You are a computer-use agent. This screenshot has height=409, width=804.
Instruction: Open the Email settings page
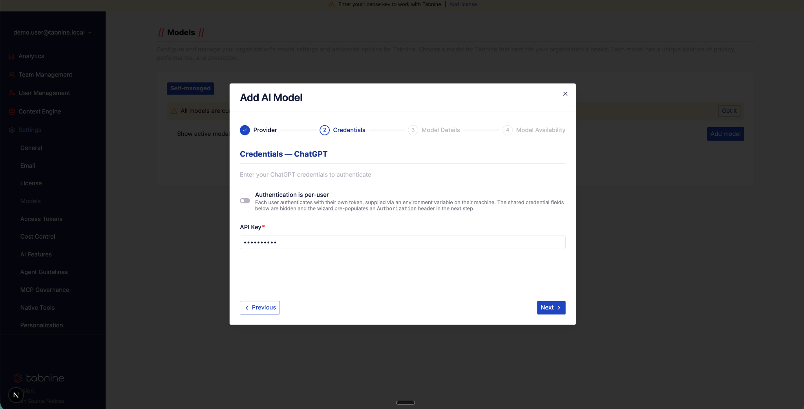coord(27,166)
